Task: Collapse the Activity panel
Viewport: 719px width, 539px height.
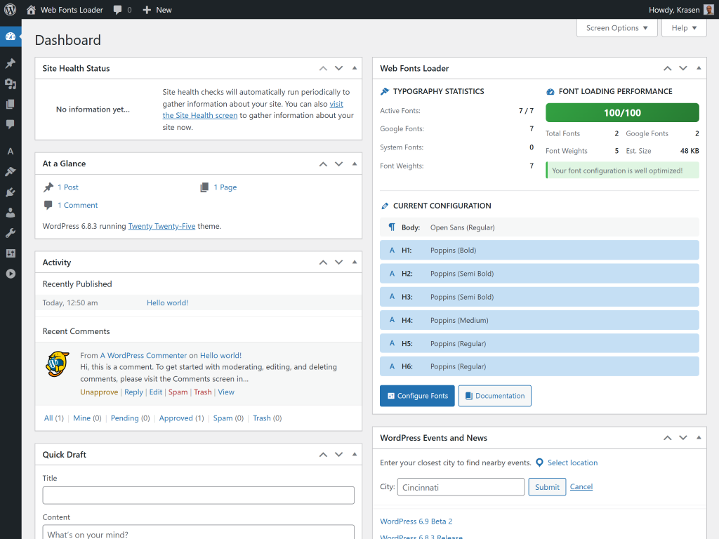Action: coord(355,262)
